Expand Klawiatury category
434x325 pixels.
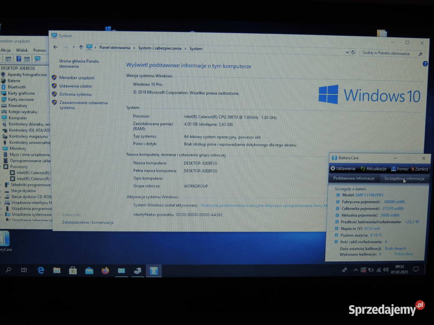[18, 106]
